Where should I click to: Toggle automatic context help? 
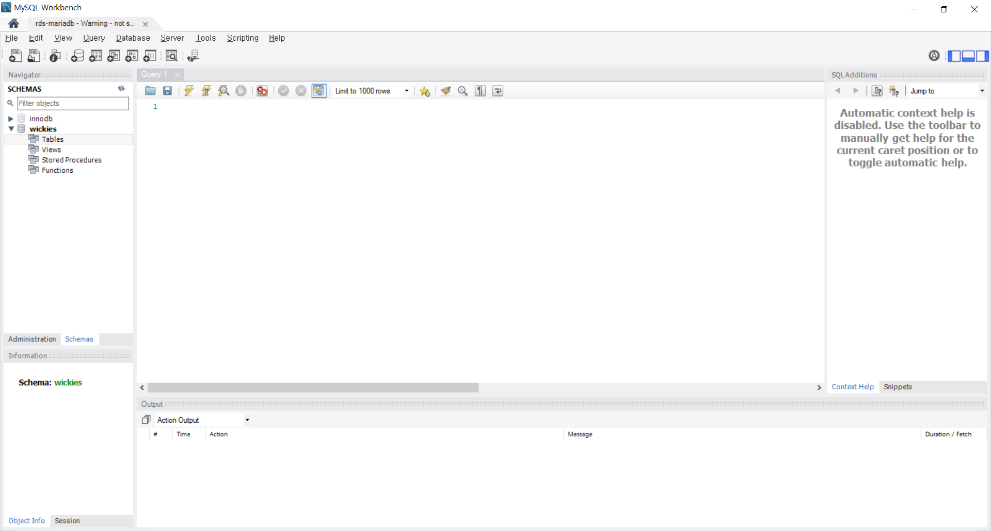pos(894,91)
